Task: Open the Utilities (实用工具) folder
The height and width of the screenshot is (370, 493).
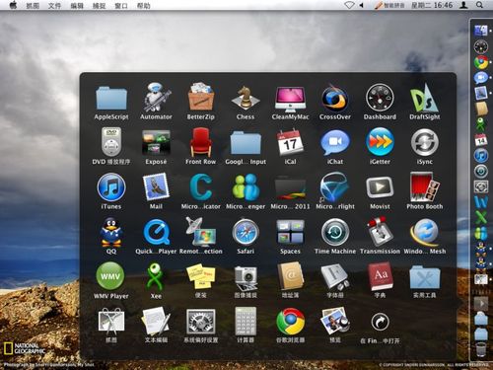Action: click(424, 277)
